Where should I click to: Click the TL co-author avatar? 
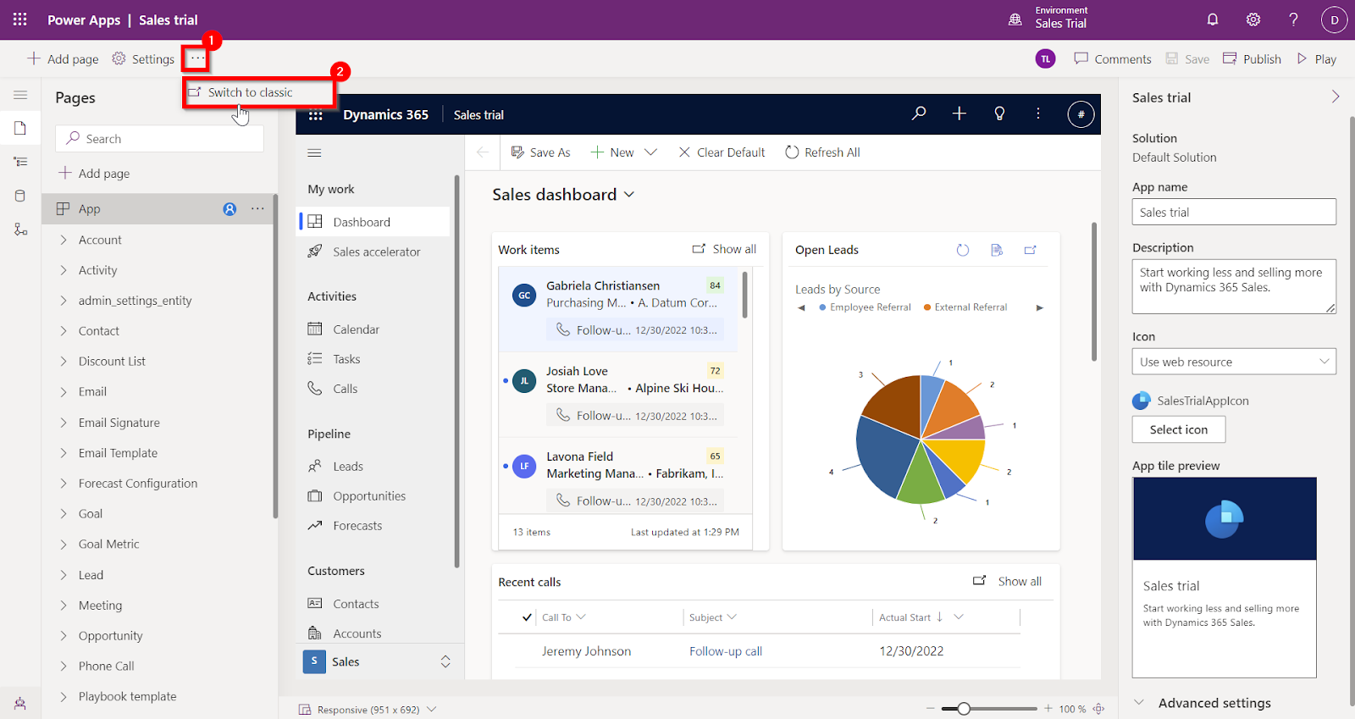(x=1046, y=58)
